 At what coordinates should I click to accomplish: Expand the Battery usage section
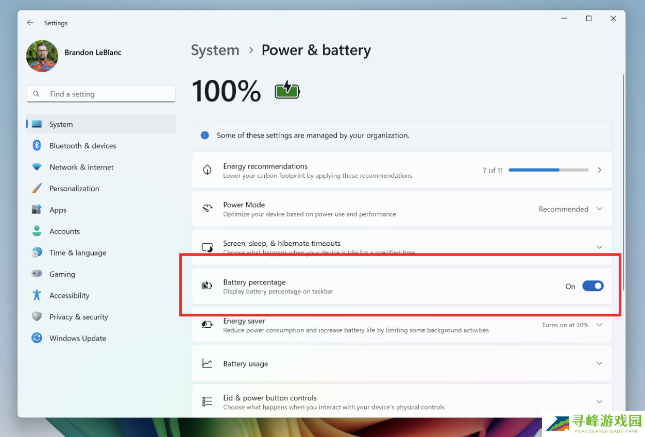[599, 363]
